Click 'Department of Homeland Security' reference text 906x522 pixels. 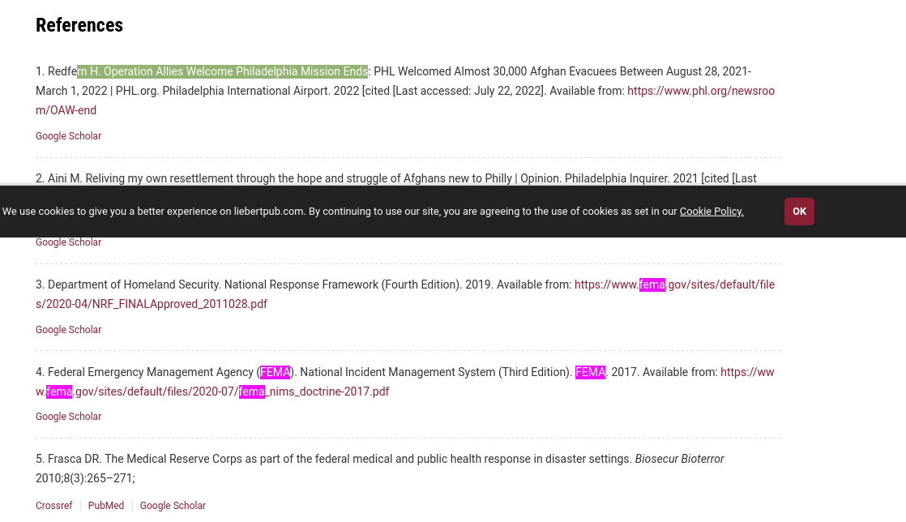point(133,285)
